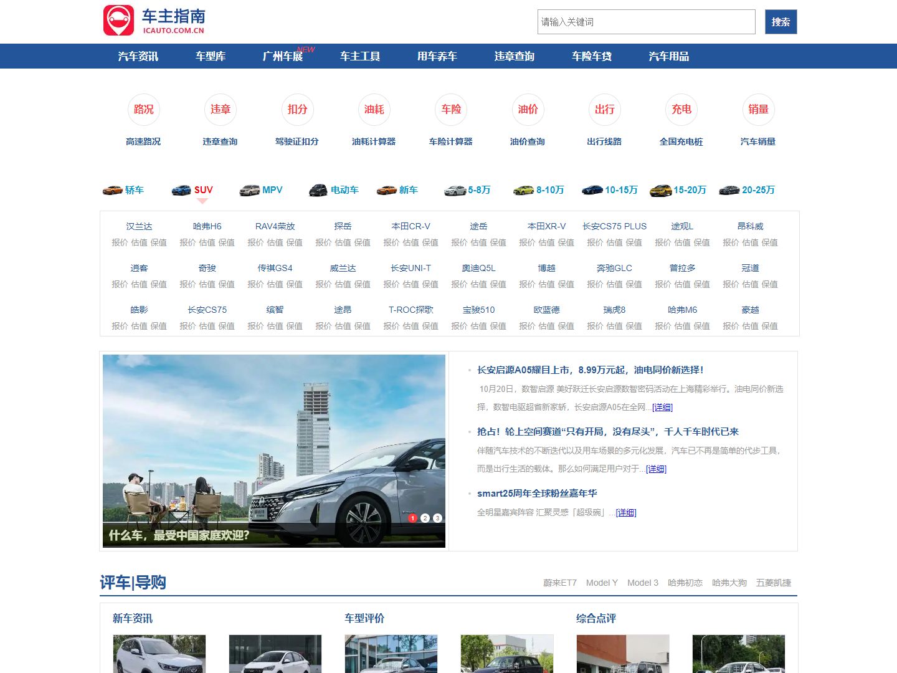897x673 pixels.
Task: Open the Model Y quick link
Action: [602, 583]
